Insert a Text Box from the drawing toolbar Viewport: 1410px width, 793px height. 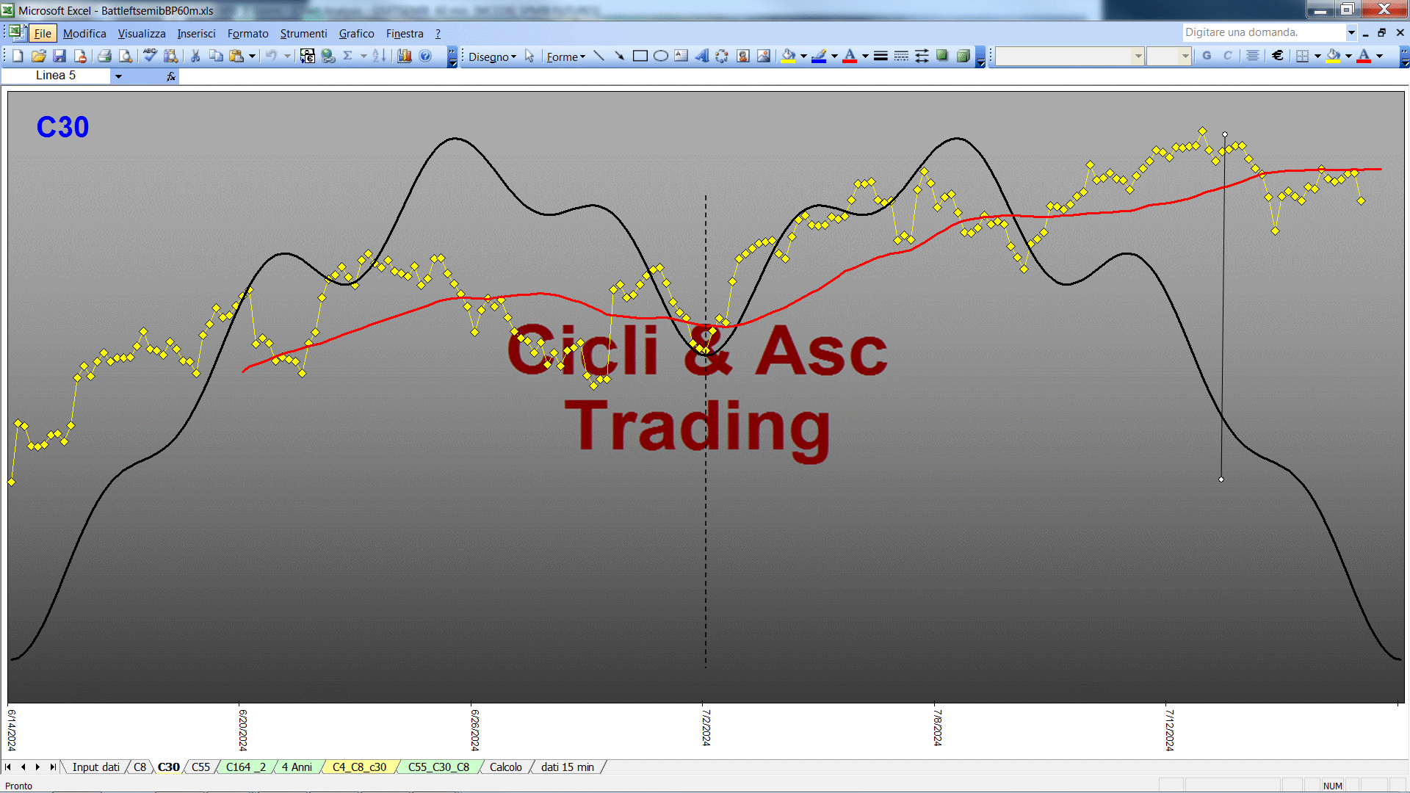[681, 56]
